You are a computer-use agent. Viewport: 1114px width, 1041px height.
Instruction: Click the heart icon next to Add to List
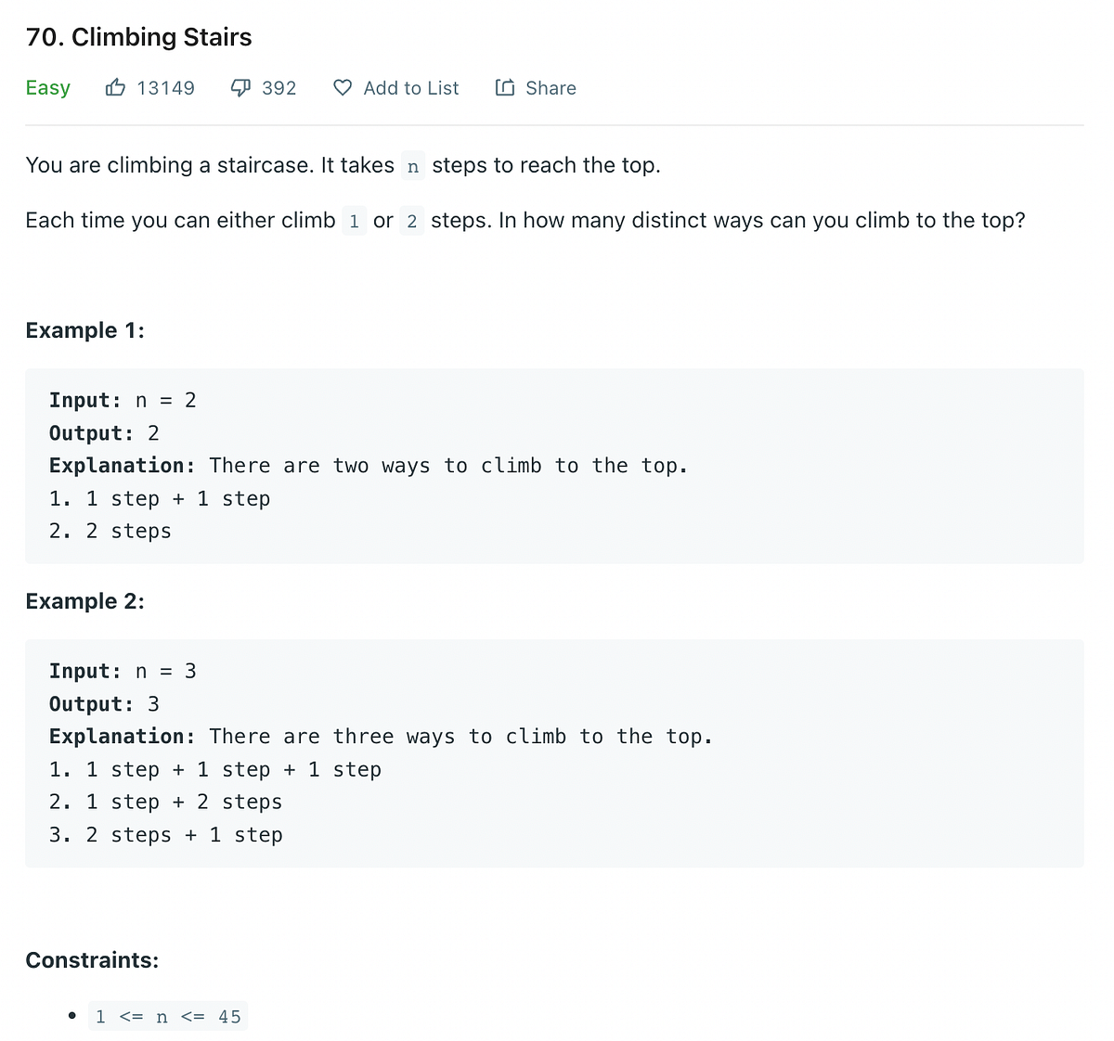(343, 87)
